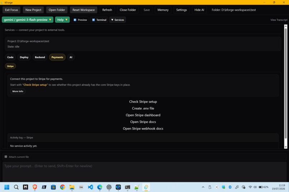Toggle Attach current file checkbox
The width and height of the screenshot is (289, 192).
pos(6,157)
